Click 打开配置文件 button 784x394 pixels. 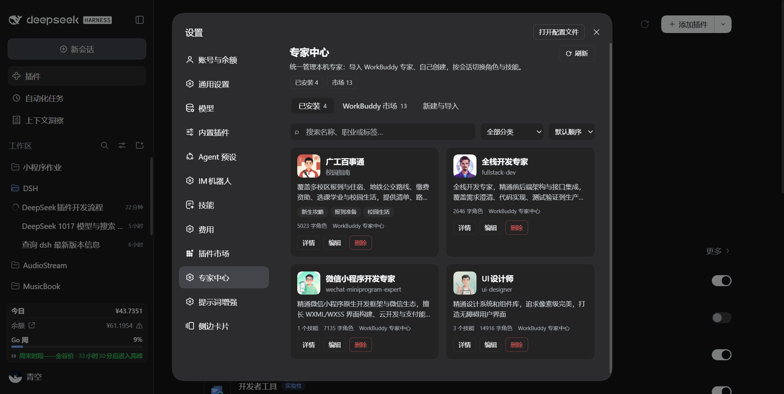559,32
